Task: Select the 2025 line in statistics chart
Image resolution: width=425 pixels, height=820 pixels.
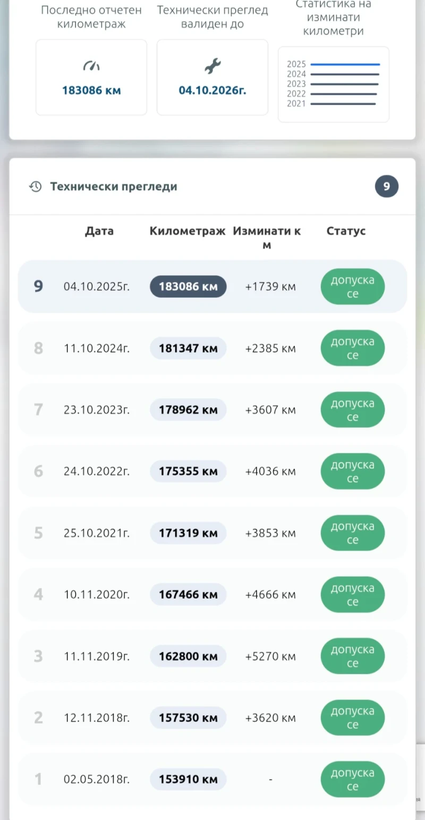Action: pos(345,64)
